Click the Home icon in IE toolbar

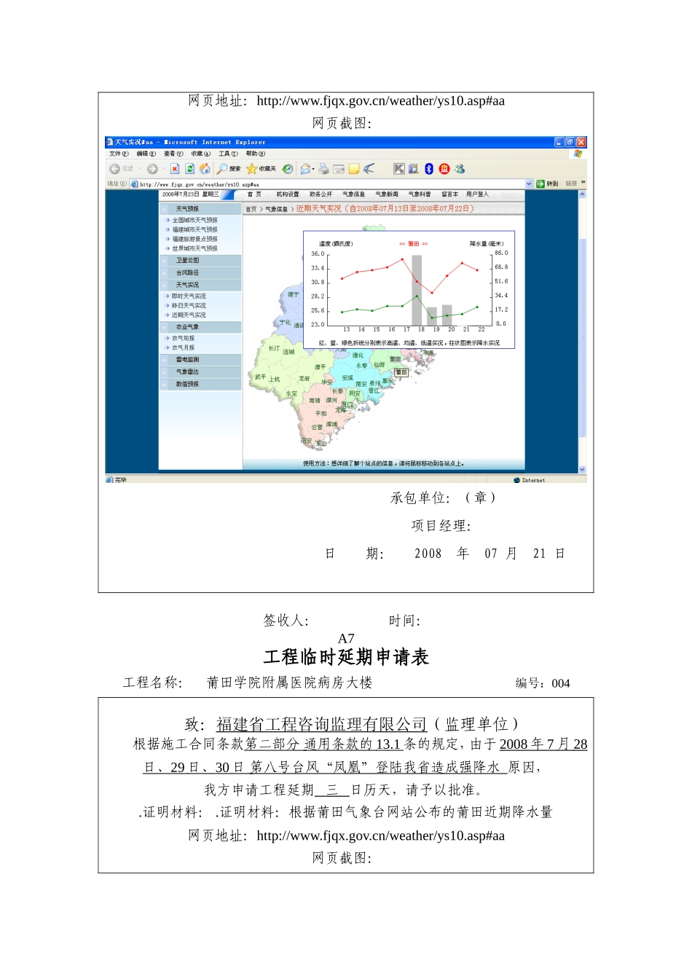coord(205,169)
